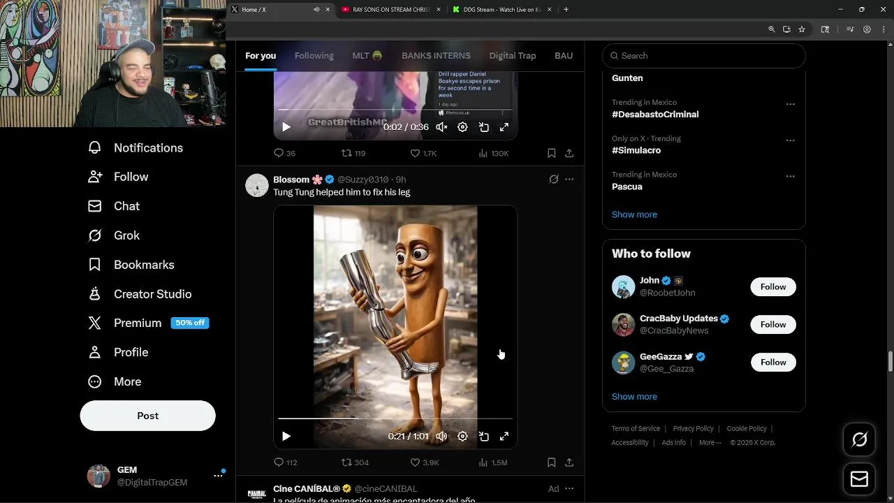Screen dimensions: 894x503
Task: Open the Chrome profile avatar icon
Action: point(867,29)
